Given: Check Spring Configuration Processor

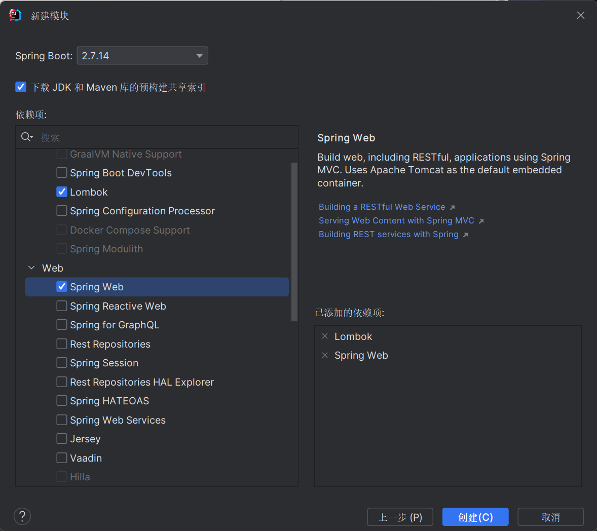Looking at the screenshot, I should click(x=62, y=210).
